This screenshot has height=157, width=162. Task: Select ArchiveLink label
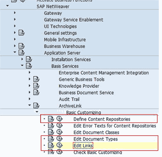click(70, 106)
